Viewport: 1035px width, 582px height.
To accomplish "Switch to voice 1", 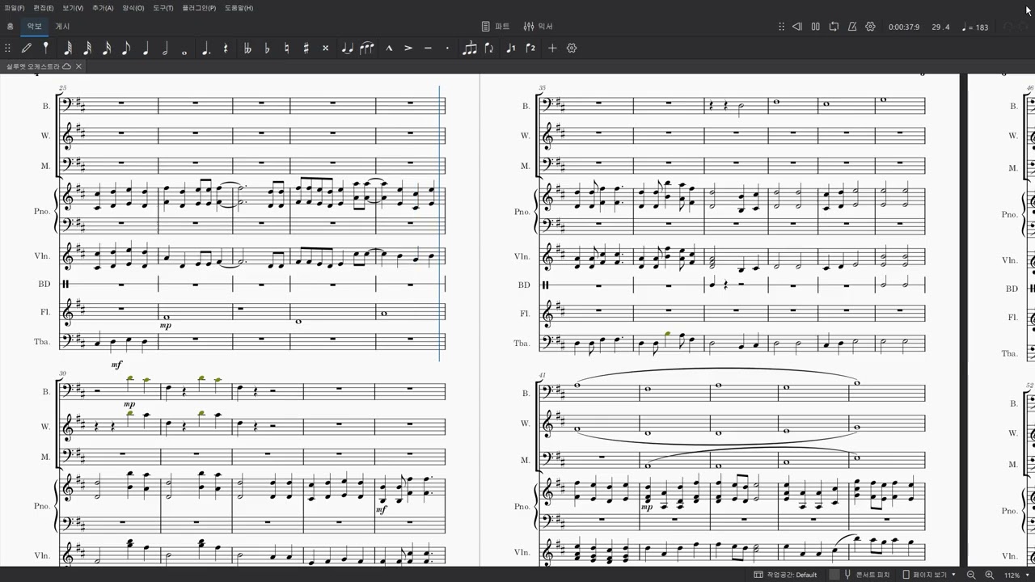I will [510, 48].
